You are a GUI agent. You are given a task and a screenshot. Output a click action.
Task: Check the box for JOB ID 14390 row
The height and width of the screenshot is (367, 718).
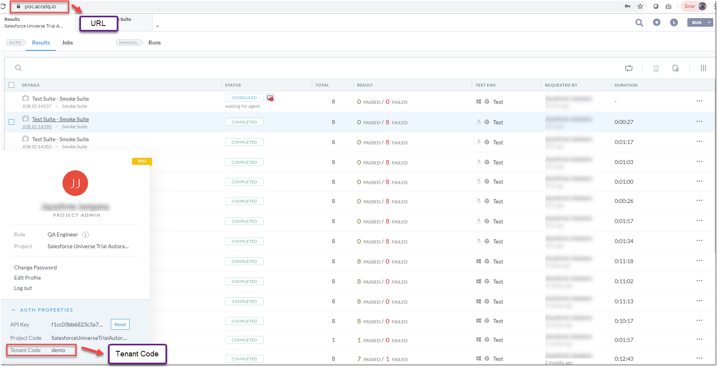click(x=11, y=122)
